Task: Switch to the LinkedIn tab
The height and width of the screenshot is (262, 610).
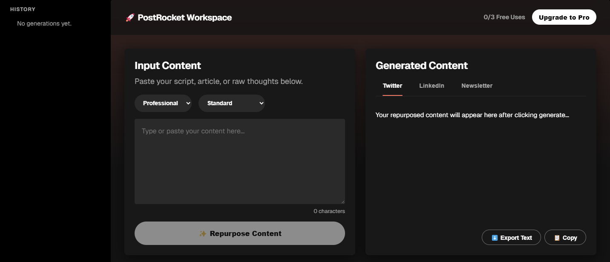Action: pos(432,86)
